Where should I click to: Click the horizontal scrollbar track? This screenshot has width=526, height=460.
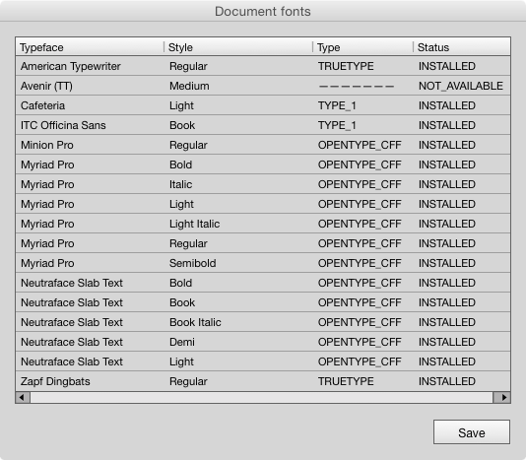pos(262,398)
